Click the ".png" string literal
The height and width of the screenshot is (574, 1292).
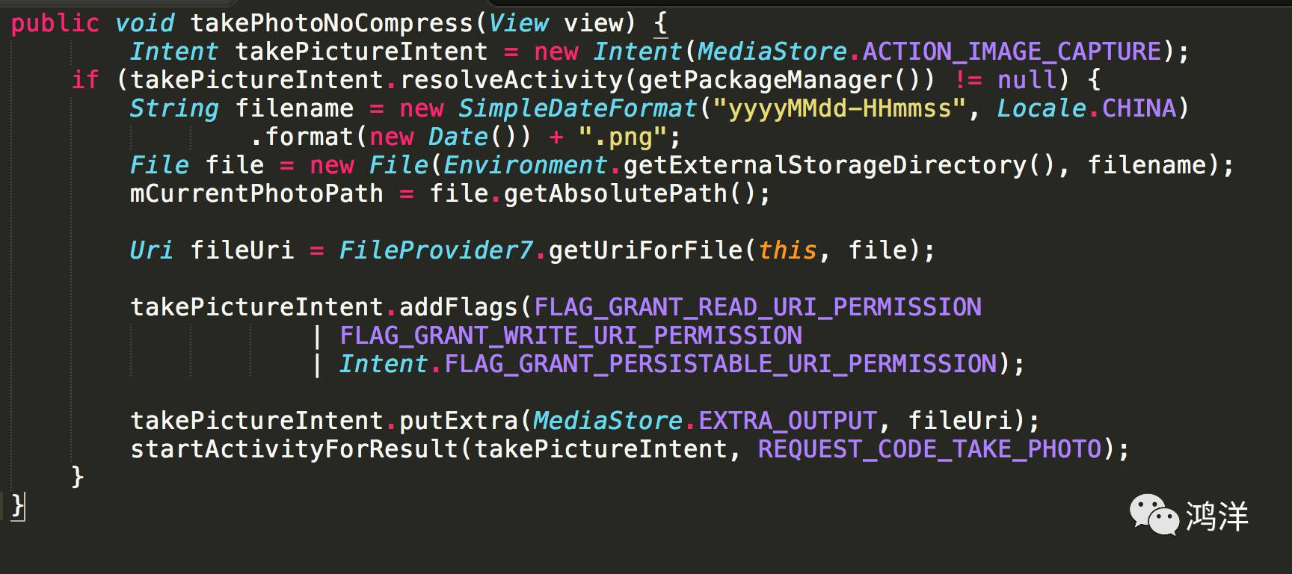point(623,138)
